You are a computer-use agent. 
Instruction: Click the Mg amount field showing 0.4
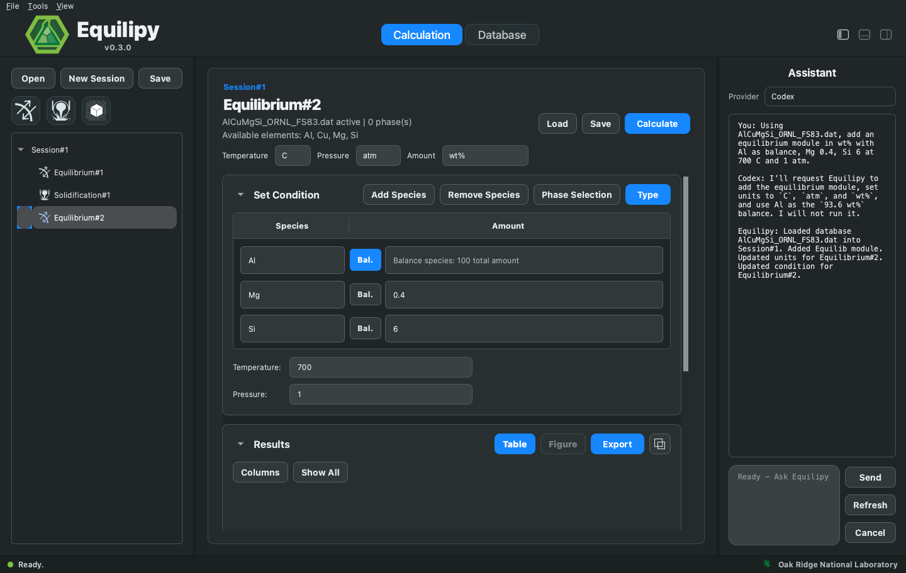pos(524,295)
